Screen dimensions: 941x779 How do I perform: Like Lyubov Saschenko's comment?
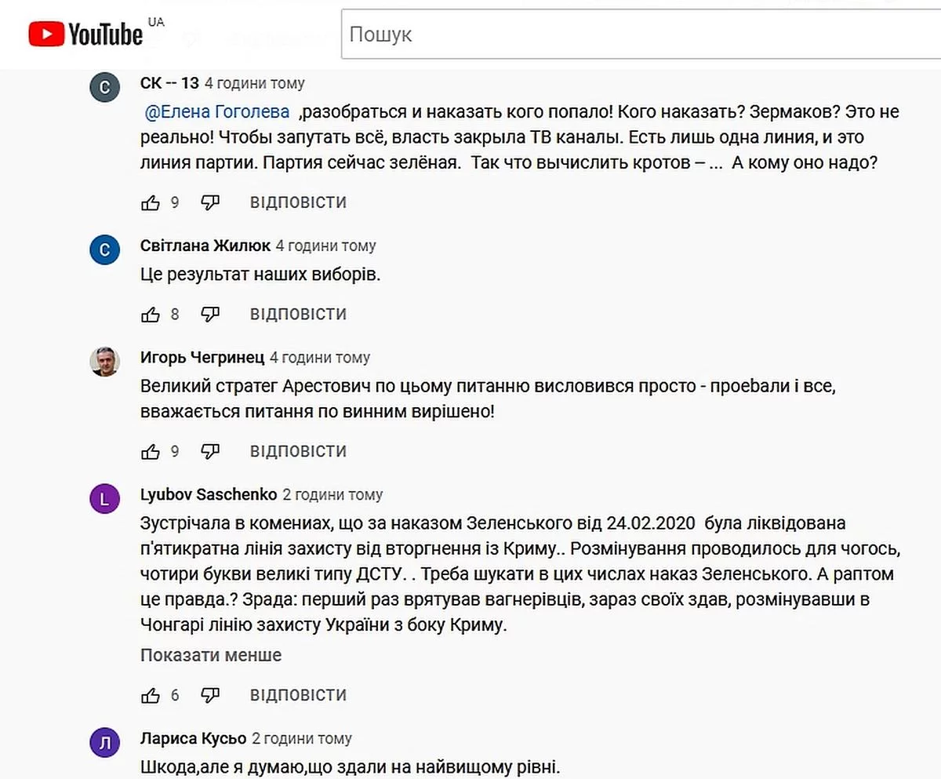click(x=150, y=696)
